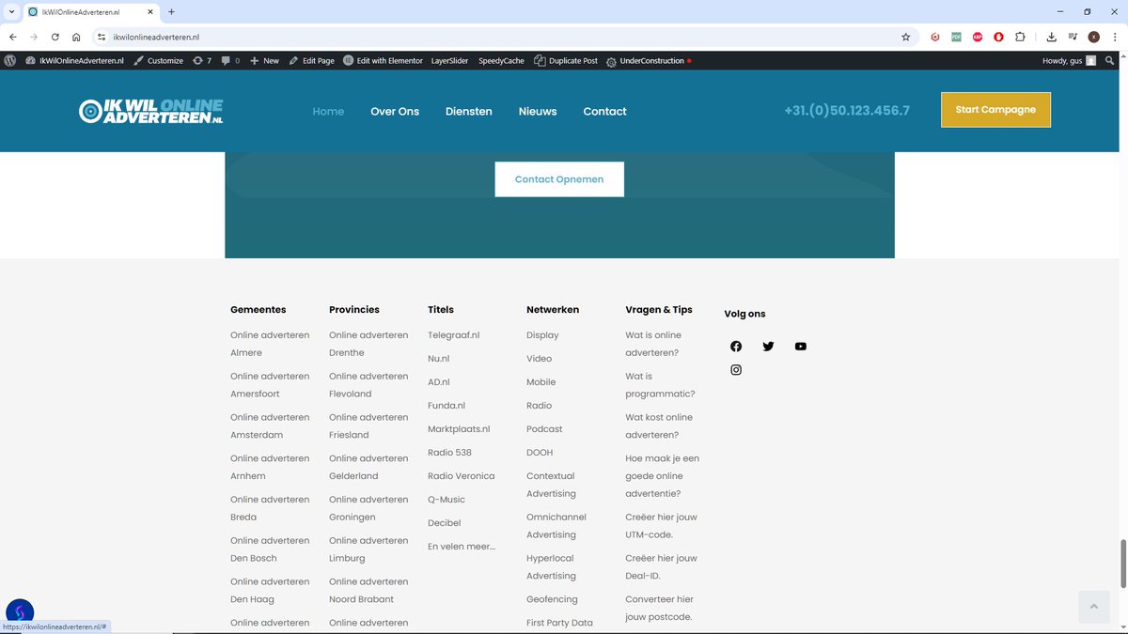1128x634 pixels.
Task: Open the Geofencing network link
Action: [552, 599]
